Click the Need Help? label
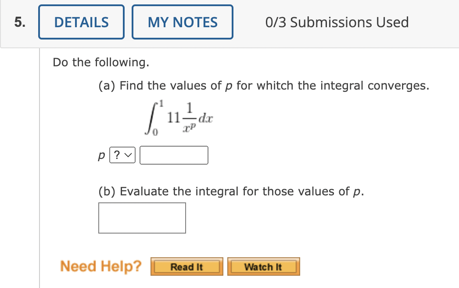459x288 pixels. point(101,266)
